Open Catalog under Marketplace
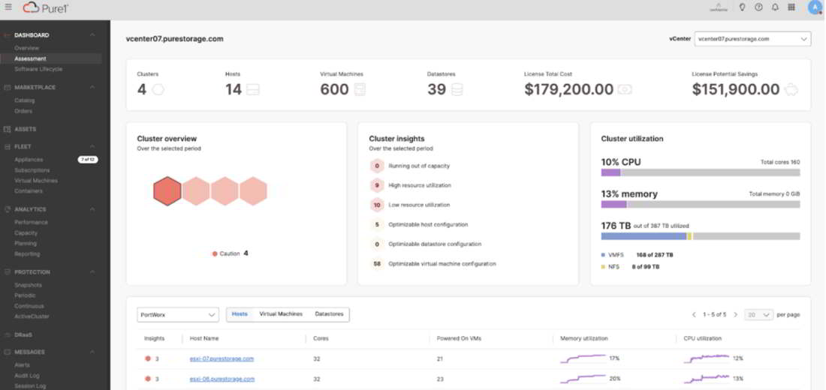 coord(25,100)
